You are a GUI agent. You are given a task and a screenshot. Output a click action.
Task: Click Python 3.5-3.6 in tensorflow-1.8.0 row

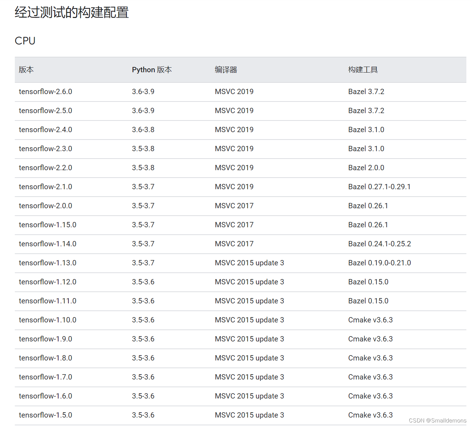tap(143, 358)
